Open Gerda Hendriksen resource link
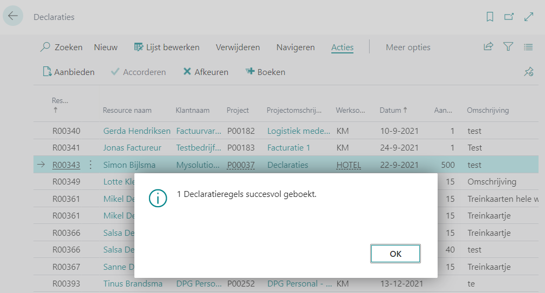 point(137,131)
